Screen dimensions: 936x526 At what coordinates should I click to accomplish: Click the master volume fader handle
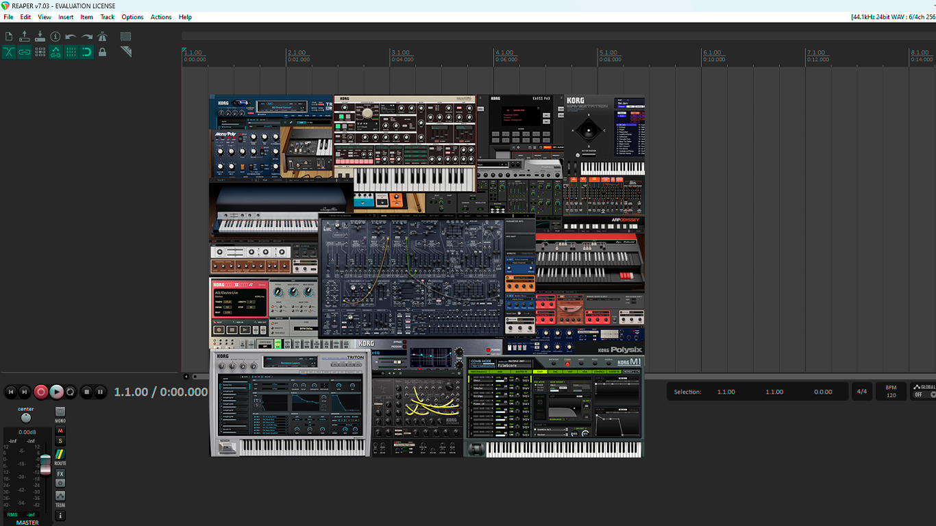[x=45, y=464]
